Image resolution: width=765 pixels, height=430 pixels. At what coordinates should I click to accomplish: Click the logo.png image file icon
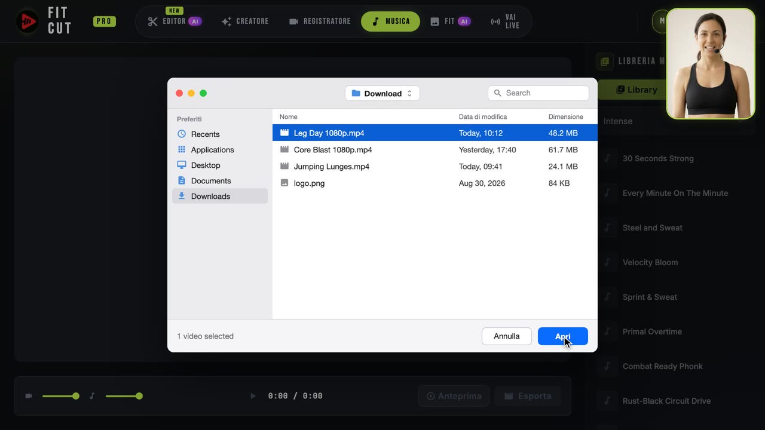coord(284,183)
